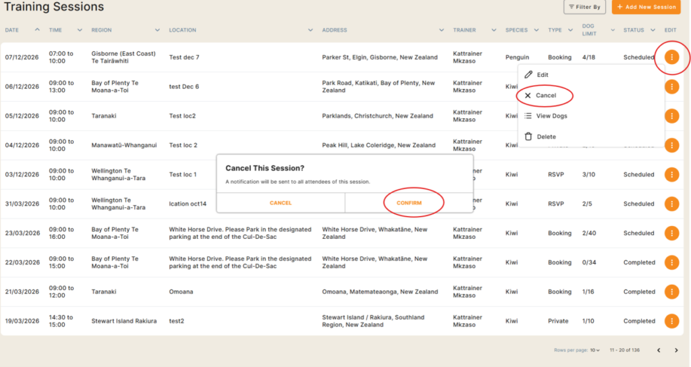This screenshot has height=367, width=691.
Task: Add a new training session
Action: [x=646, y=7]
